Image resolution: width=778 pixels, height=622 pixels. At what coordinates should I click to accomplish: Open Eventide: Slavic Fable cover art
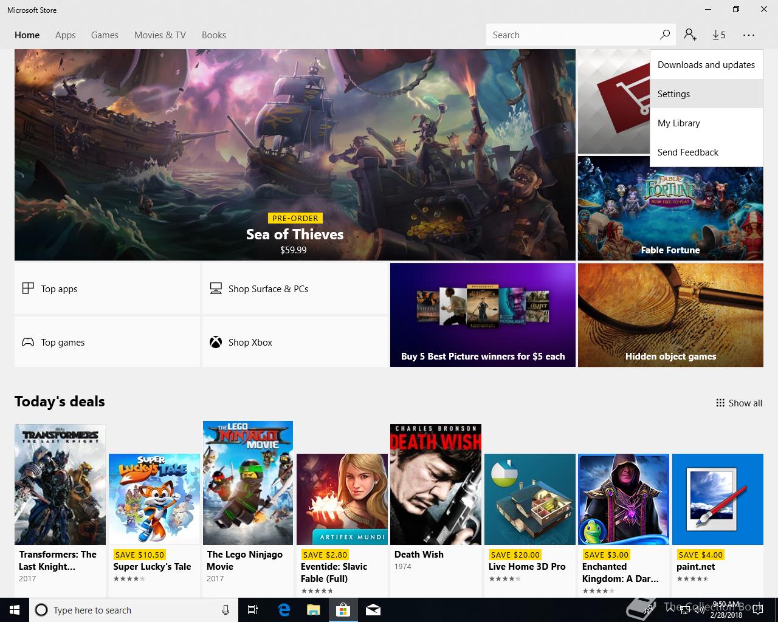[342, 499]
